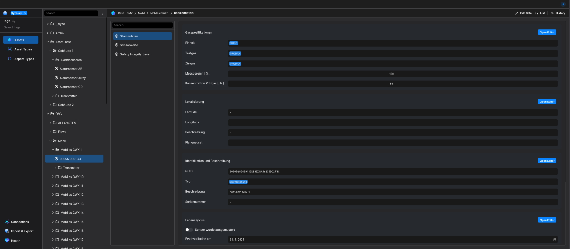570x249 pixels.
Task: Go to Asset Types in sidebar
Action: [x=23, y=49]
